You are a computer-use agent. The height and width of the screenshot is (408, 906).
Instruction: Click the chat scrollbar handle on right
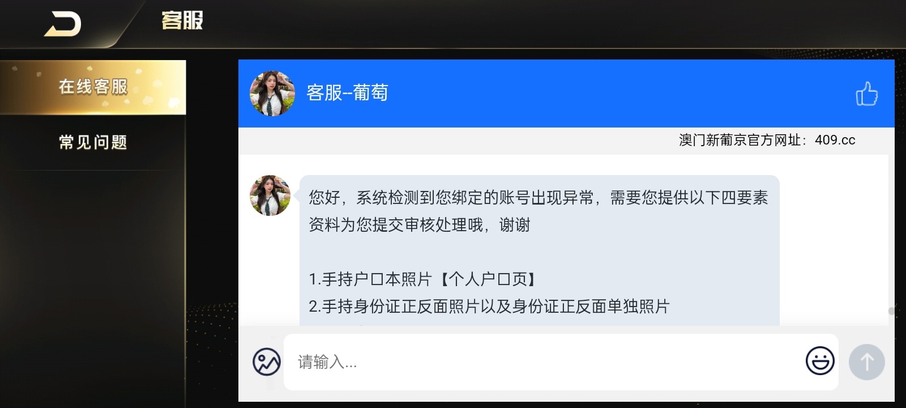(891, 311)
